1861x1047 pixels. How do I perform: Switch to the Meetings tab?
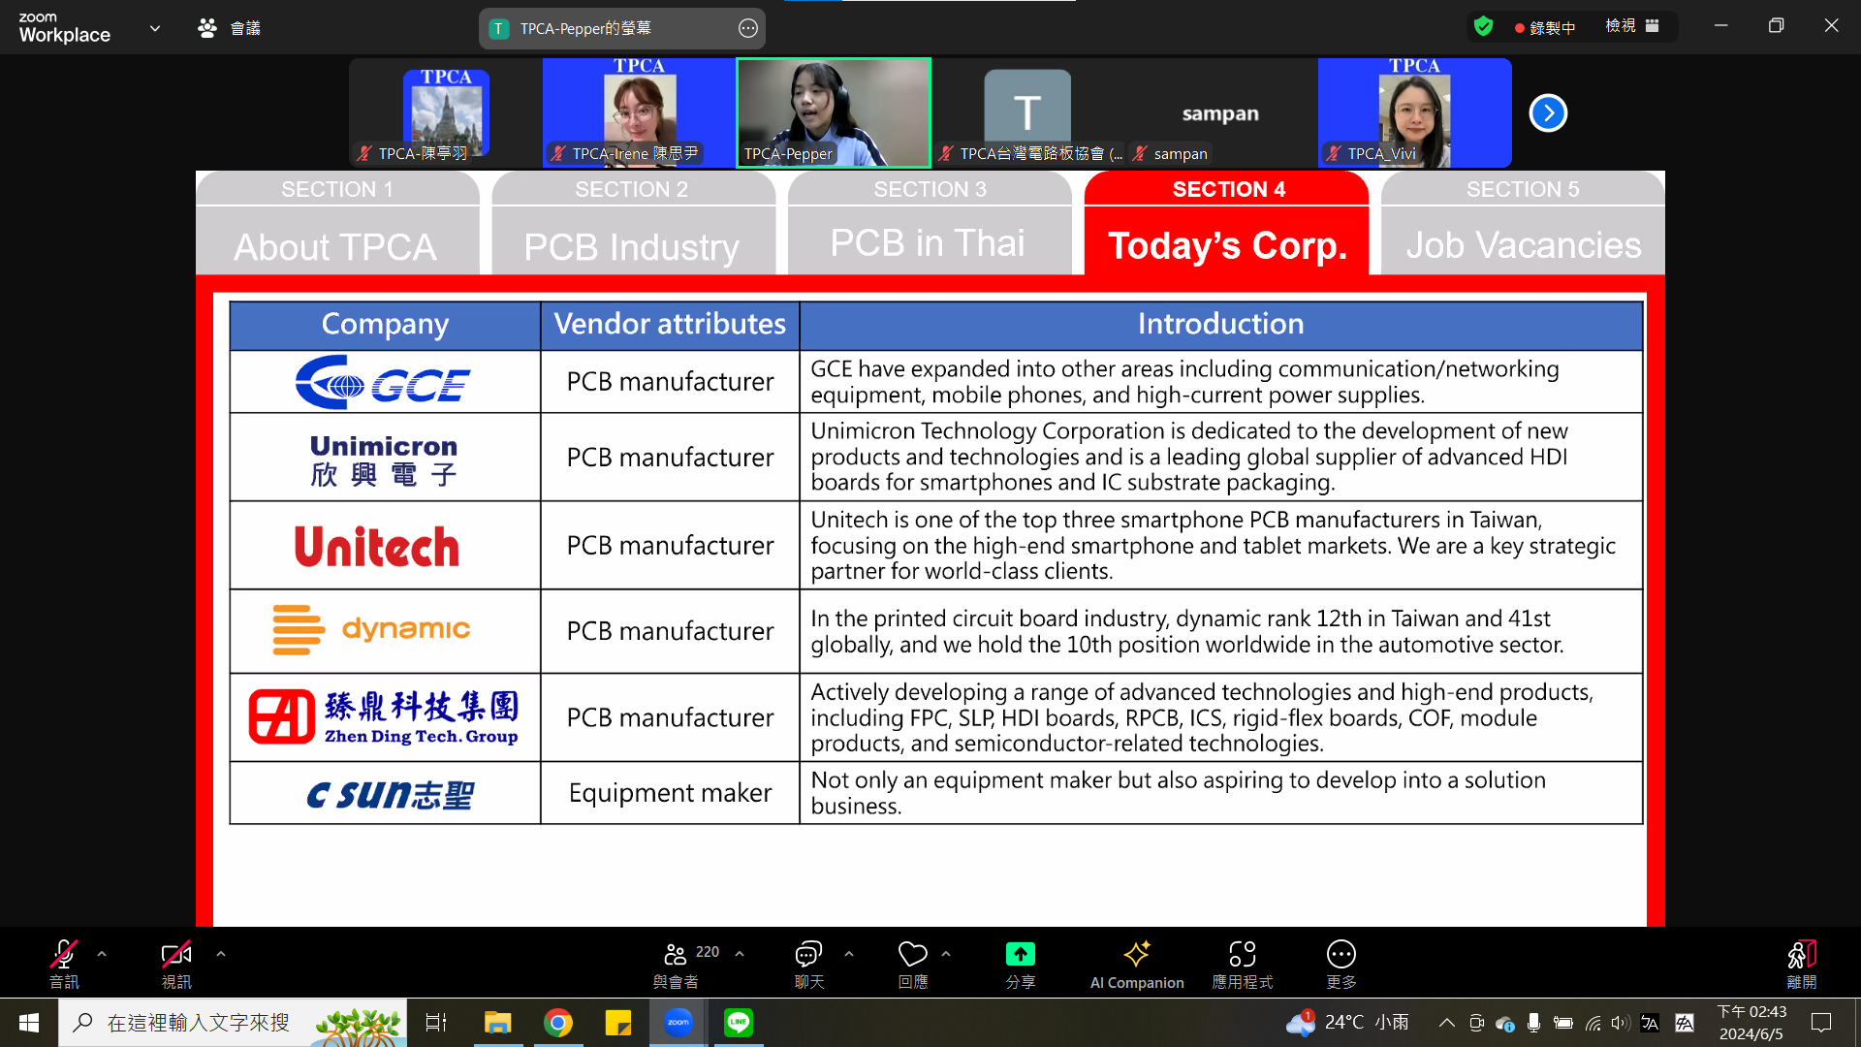pyautogui.click(x=230, y=28)
